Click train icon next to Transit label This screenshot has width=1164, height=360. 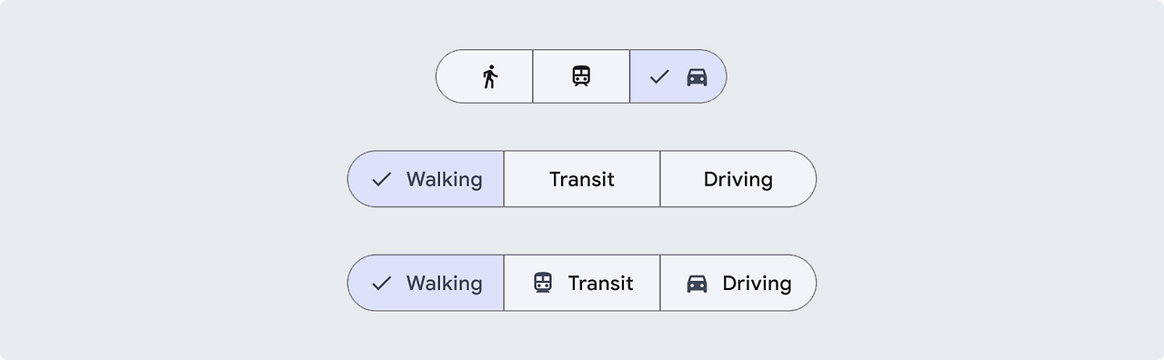click(x=543, y=283)
